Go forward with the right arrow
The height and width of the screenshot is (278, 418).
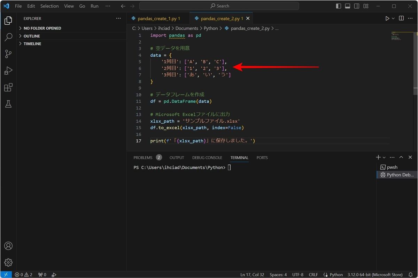click(x=132, y=6)
